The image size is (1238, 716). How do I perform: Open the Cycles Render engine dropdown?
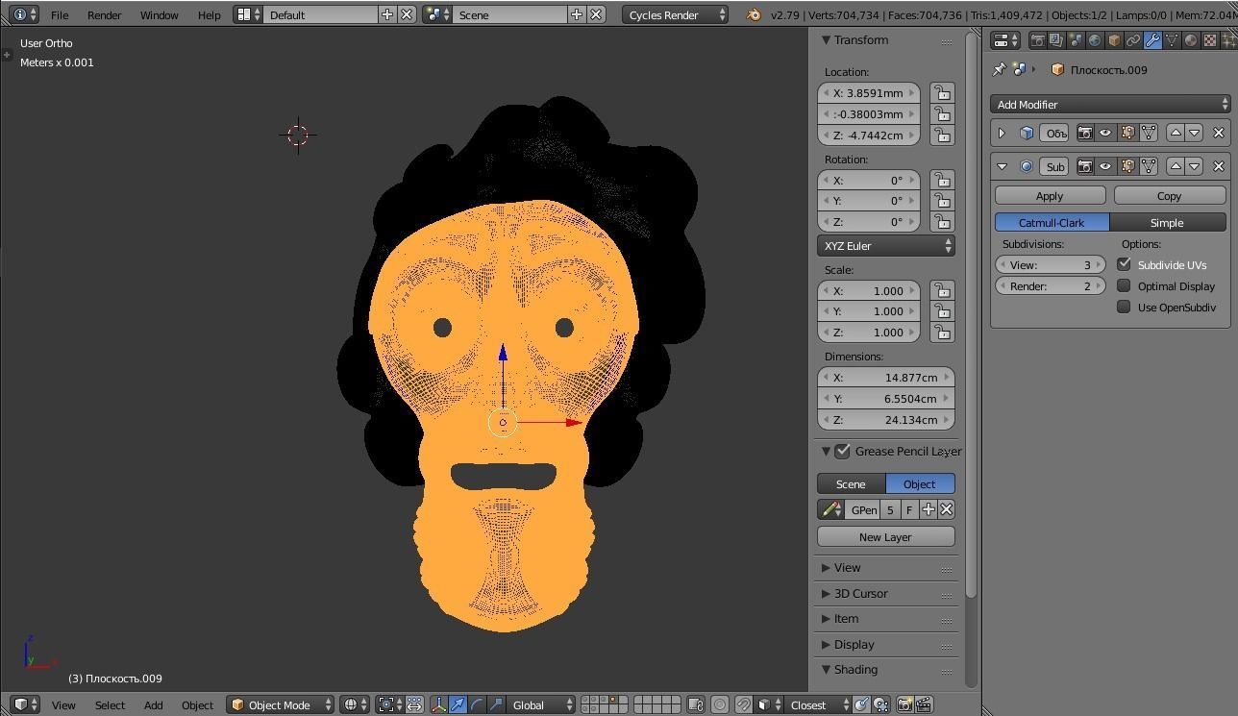[676, 14]
